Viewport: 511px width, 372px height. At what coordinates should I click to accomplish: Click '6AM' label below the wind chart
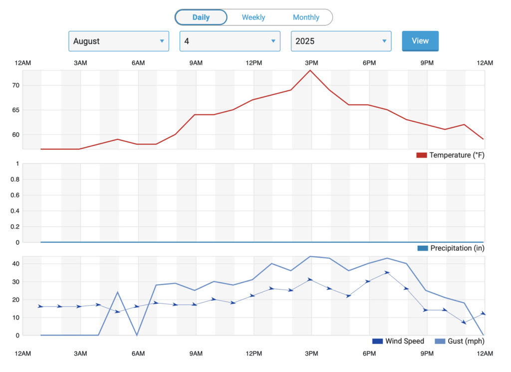pyautogui.click(x=138, y=354)
